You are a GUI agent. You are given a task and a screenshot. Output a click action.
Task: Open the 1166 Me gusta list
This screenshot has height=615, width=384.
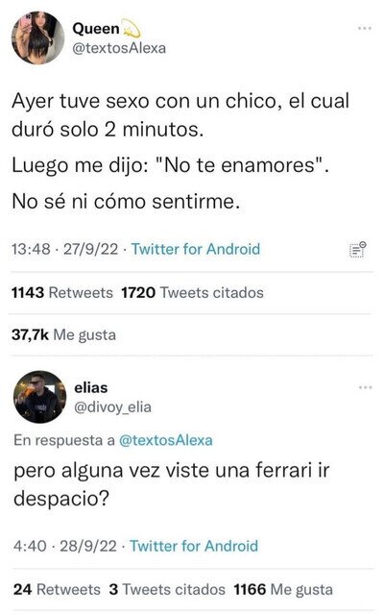283,589
